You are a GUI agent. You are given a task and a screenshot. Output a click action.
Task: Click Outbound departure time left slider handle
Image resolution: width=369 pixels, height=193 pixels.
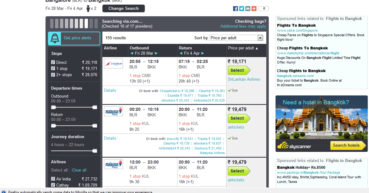54,107
